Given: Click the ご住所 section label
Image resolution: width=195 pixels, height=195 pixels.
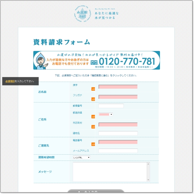Looking at the screenshot, I should tap(43, 120).
